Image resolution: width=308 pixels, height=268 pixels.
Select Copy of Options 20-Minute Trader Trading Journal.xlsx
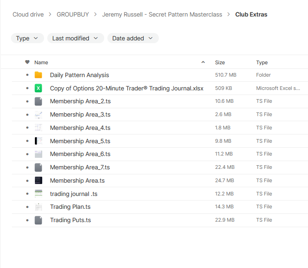[x=127, y=88]
